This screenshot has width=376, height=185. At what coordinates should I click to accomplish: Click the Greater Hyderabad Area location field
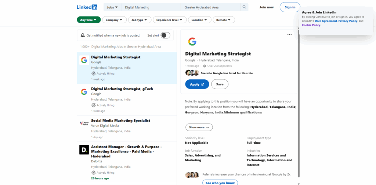tap(210, 7)
